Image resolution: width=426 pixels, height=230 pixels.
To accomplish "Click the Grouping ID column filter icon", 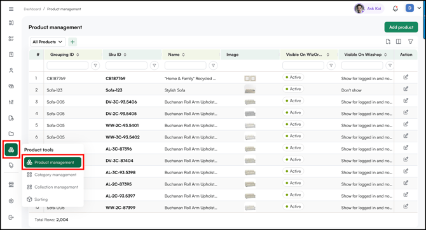I will [95, 65].
